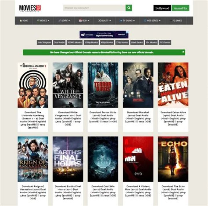Click the Bollywood button
This screenshot has width=208, height=206.
point(162,8)
